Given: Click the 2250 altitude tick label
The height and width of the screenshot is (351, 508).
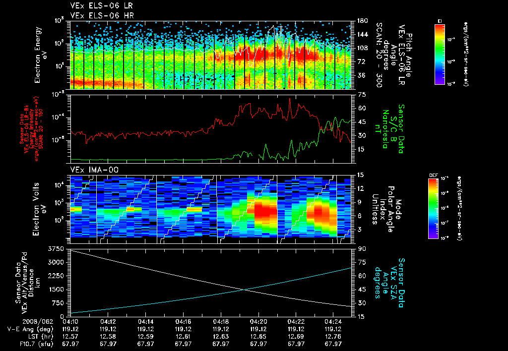Looking at the screenshot, I should point(56,276).
